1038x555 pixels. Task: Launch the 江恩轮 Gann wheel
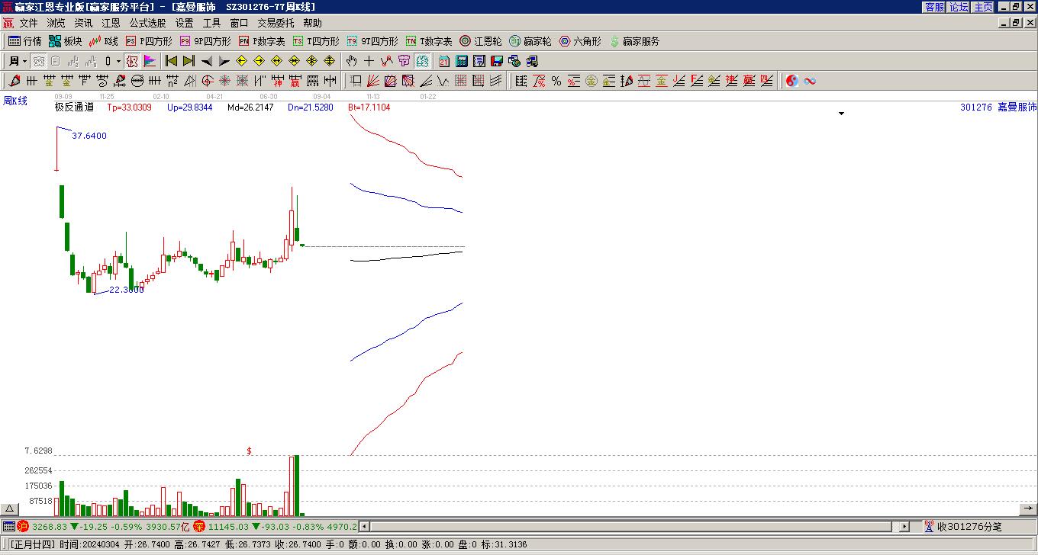point(481,41)
